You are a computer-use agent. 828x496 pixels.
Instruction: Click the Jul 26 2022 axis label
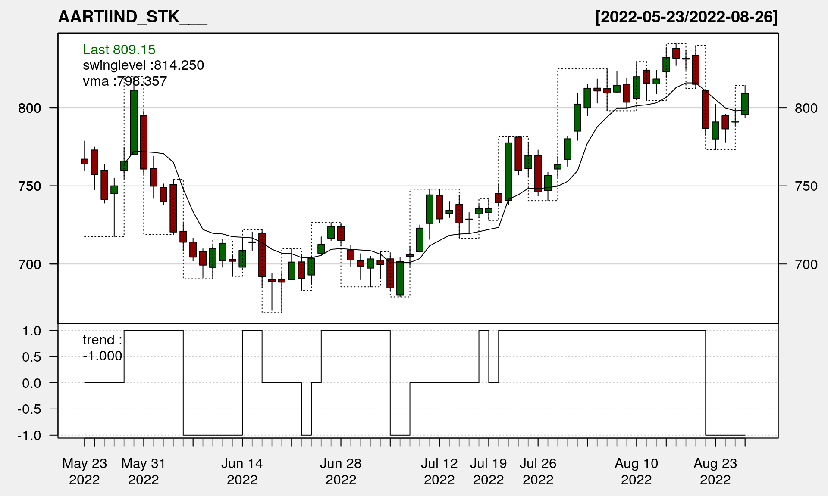click(538, 471)
